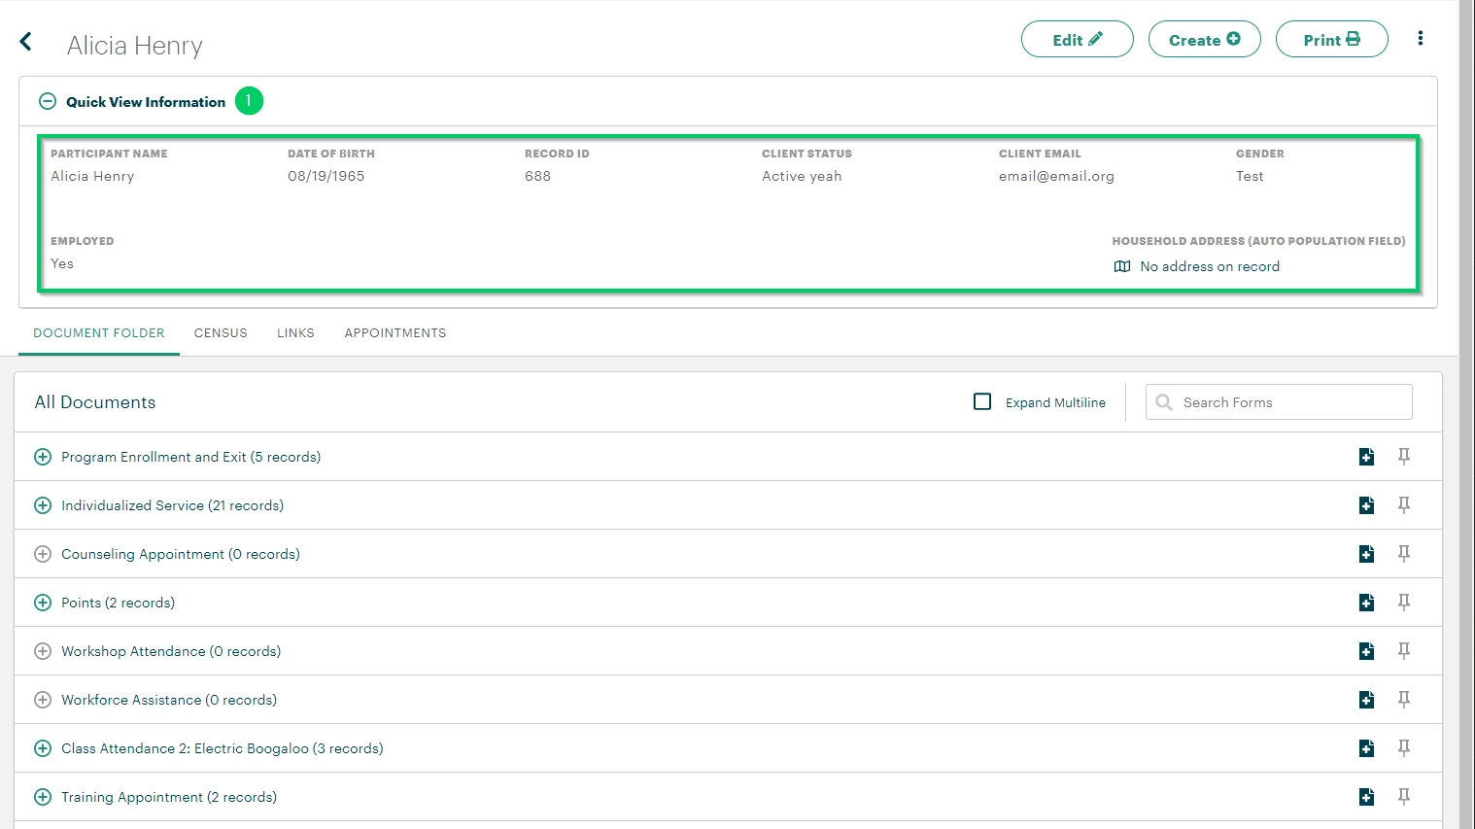This screenshot has width=1475, height=829.
Task: Pin the Workforce Assistance form
Action: (1404, 699)
